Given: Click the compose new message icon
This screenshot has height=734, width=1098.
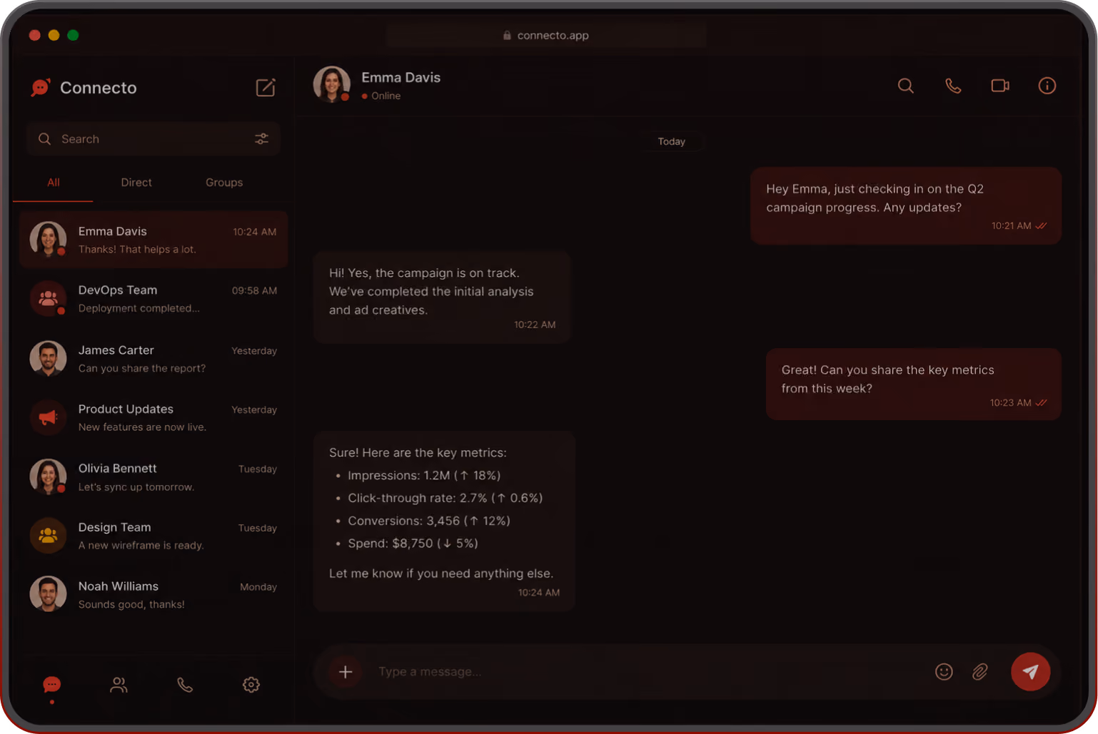Looking at the screenshot, I should [266, 88].
